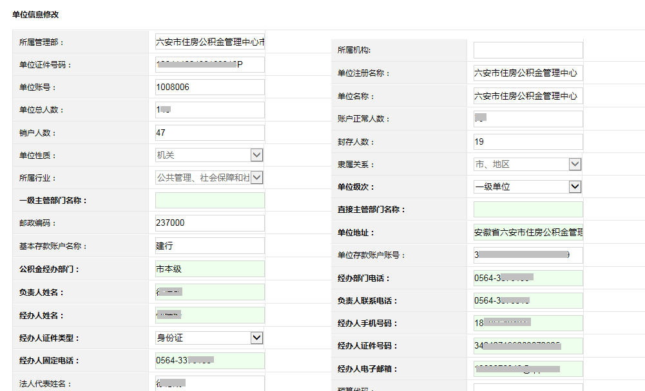Open the 隶属关系 dropdown

point(528,165)
